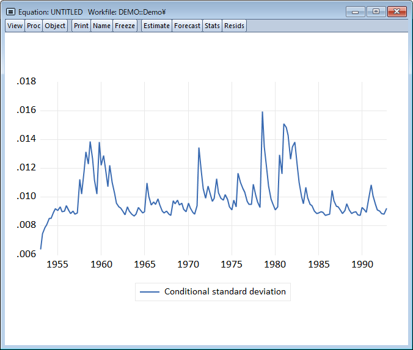Freeze the current equation view
This screenshot has height=350, width=413.
125,26
